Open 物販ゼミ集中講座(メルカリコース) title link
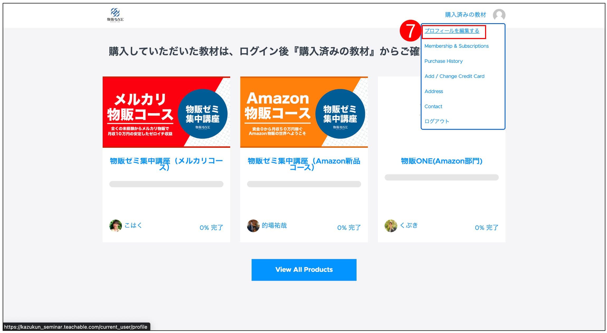607x333 pixels. coord(166,164)
